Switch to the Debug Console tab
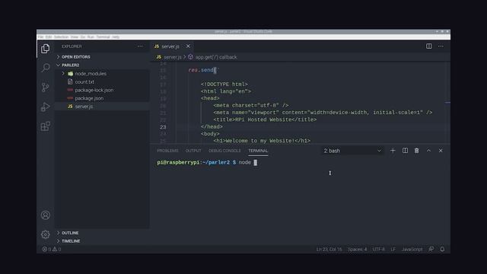Screen dimensions: 487x274 point(224,151)
